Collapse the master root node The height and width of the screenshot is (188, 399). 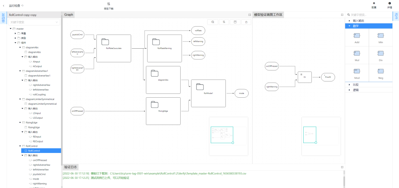point(10,29)
